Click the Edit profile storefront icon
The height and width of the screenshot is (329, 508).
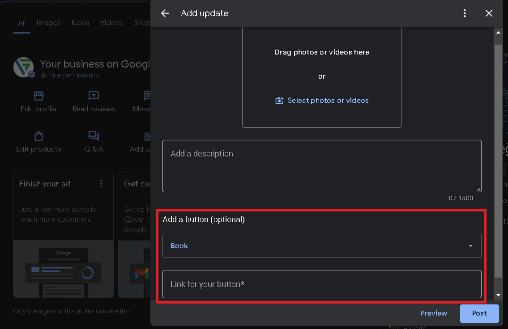click(38, 96)
